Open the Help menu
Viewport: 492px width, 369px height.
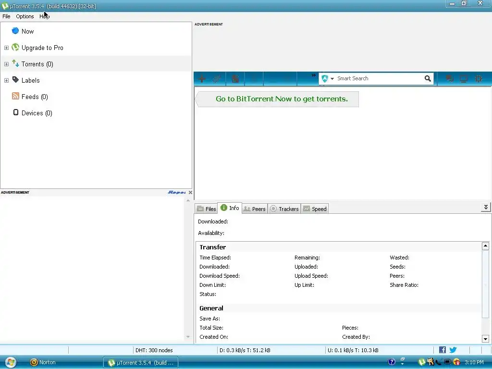45,16
